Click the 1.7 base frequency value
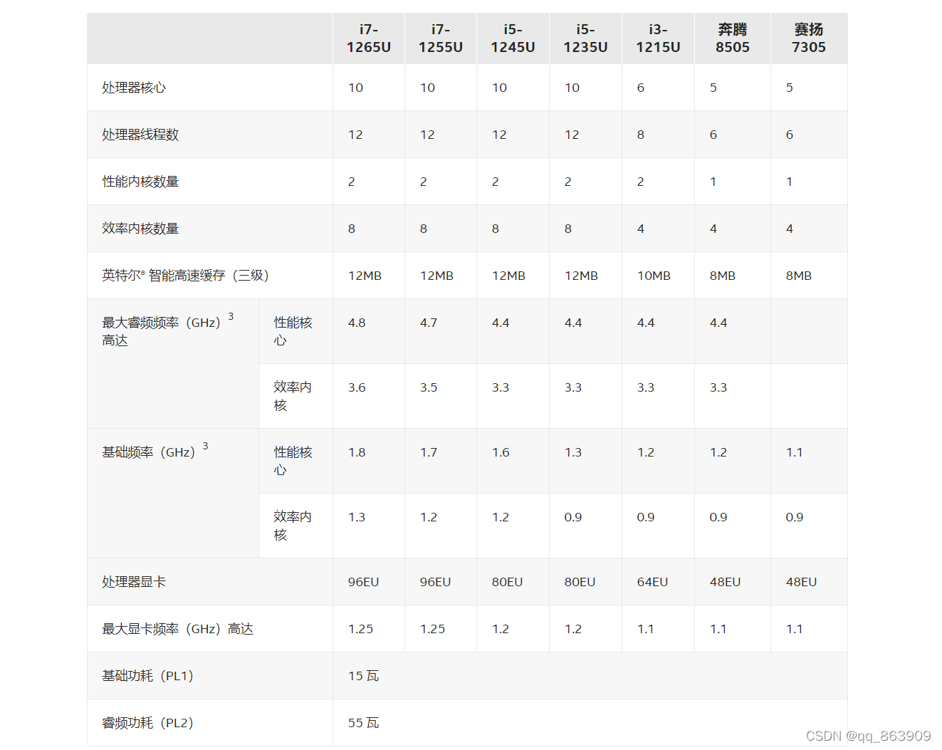Image resolution: width=942 pixels, height=750 pixels. pos(429,452)
